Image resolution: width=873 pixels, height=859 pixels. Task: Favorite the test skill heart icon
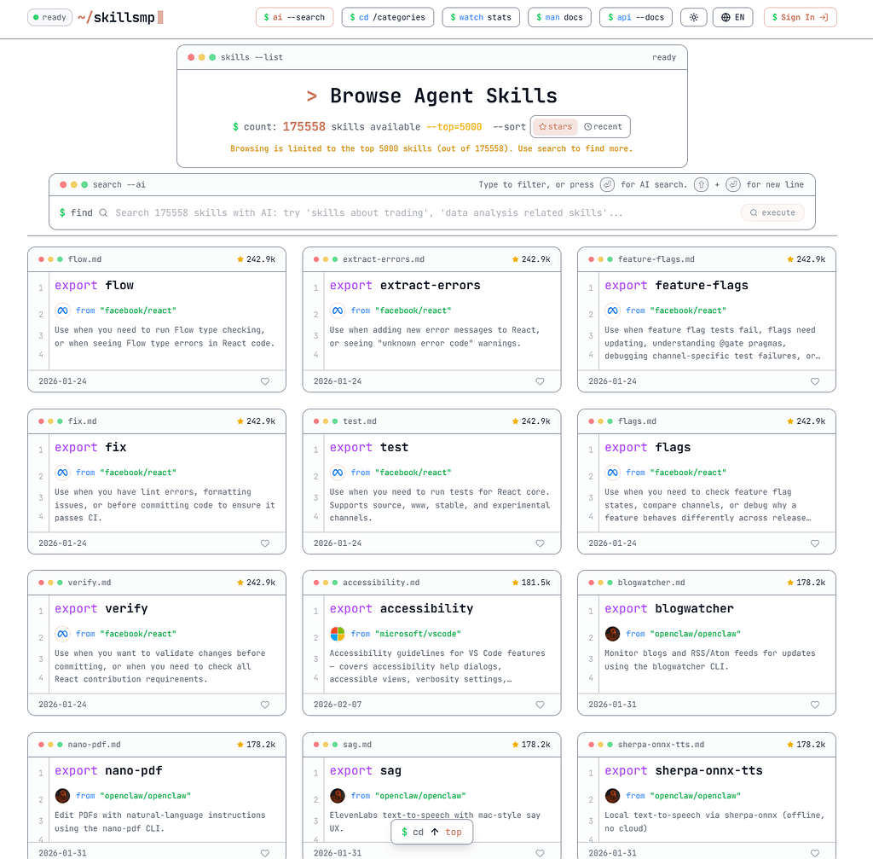(540, 543)
